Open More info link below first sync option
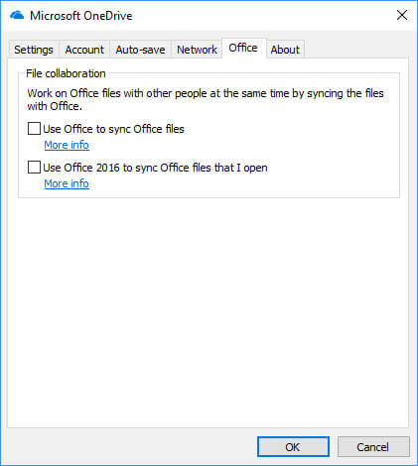418x466 pixels. tap(67, 145)
